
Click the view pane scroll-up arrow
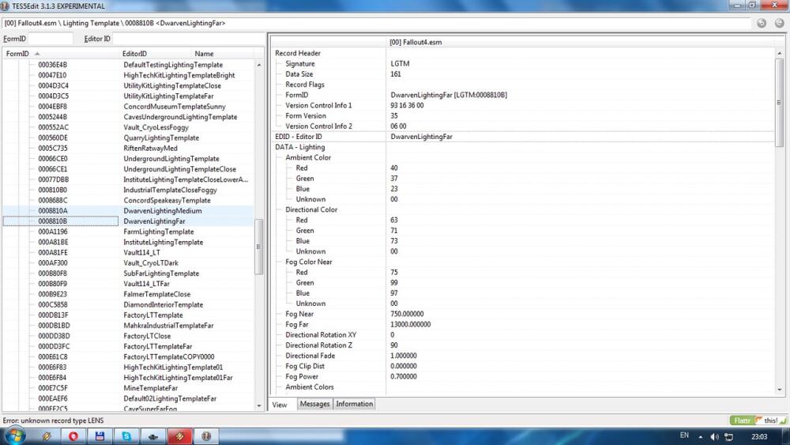click(x=780, y=53)
